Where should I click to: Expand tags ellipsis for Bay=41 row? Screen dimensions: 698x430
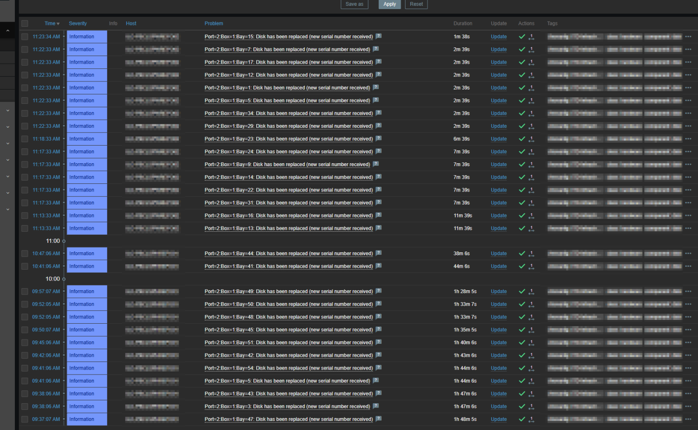tap(688, 266)
